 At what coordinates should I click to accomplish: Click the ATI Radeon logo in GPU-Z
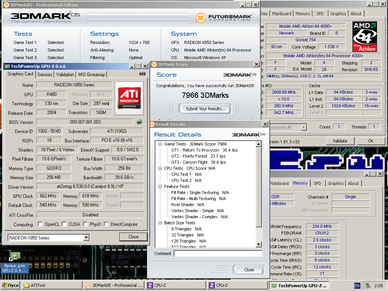(129, 98)
